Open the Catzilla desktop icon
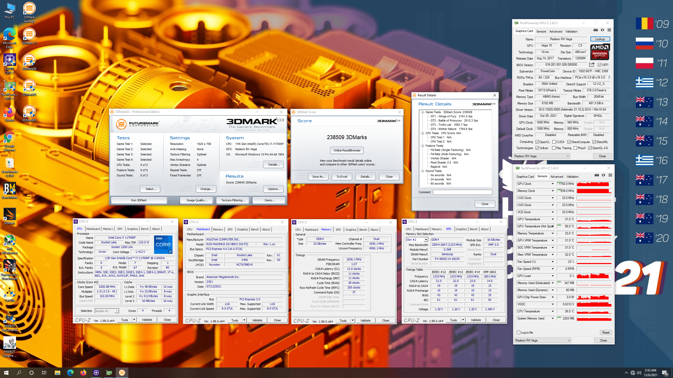Image resolution: width=673 pixels, height=378 pixels. [x=10, y=293]
